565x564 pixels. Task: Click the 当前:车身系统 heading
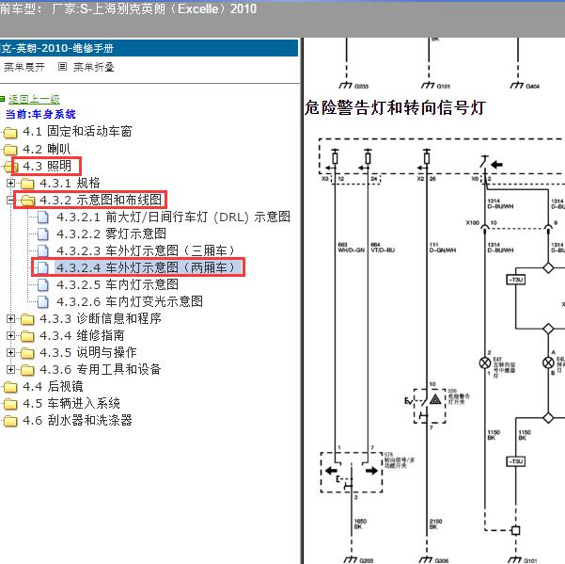40,114
